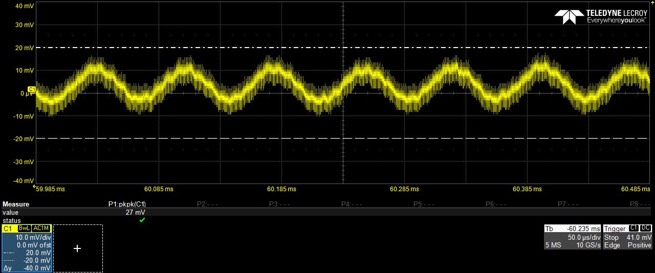This screenshot has height=273, width=655.
Task: Select the empty P2 measurement slot
Action: click(207, 204)
